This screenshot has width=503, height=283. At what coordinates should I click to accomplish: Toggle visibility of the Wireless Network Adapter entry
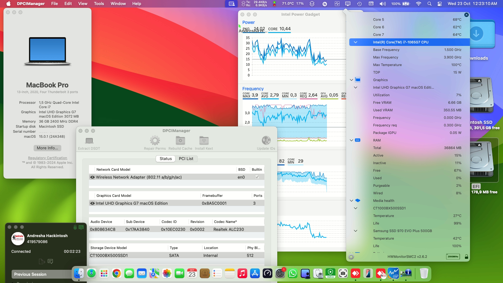92,177
